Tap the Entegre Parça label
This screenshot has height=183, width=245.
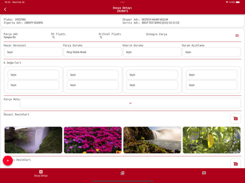(156, 34)
